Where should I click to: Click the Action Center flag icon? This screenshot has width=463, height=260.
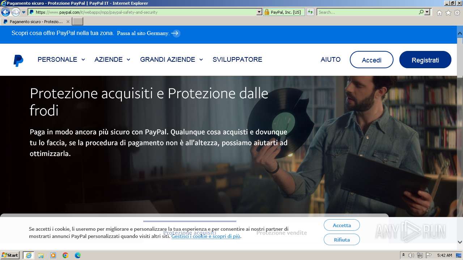tap(428, 255)
